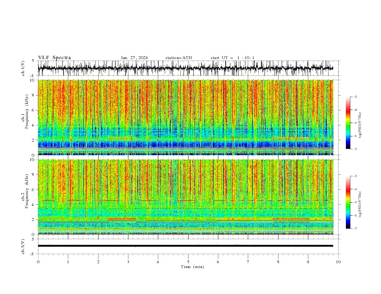Click the ch.3(V) flat waveform trace

185,246
